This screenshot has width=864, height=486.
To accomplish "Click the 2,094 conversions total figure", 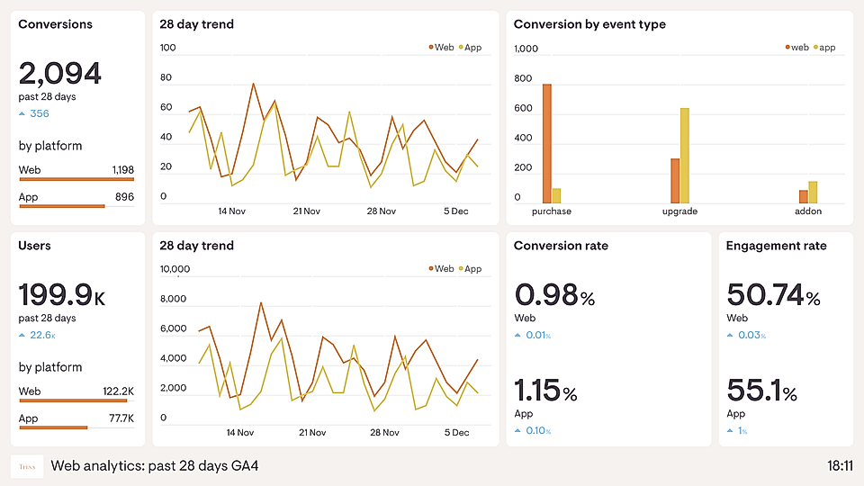I will 60,73.
